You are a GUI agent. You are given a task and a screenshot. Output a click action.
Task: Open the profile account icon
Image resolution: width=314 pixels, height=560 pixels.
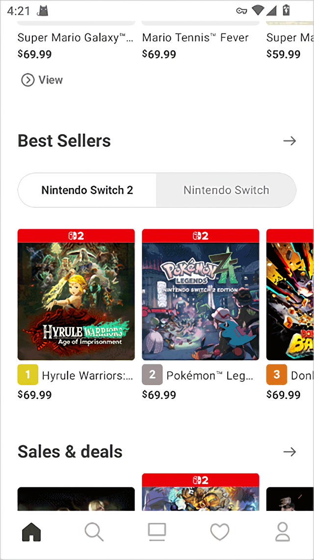[283, 532]
